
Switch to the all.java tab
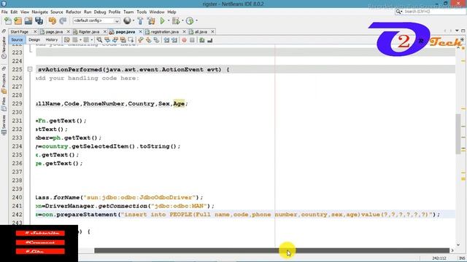point(201,32)
